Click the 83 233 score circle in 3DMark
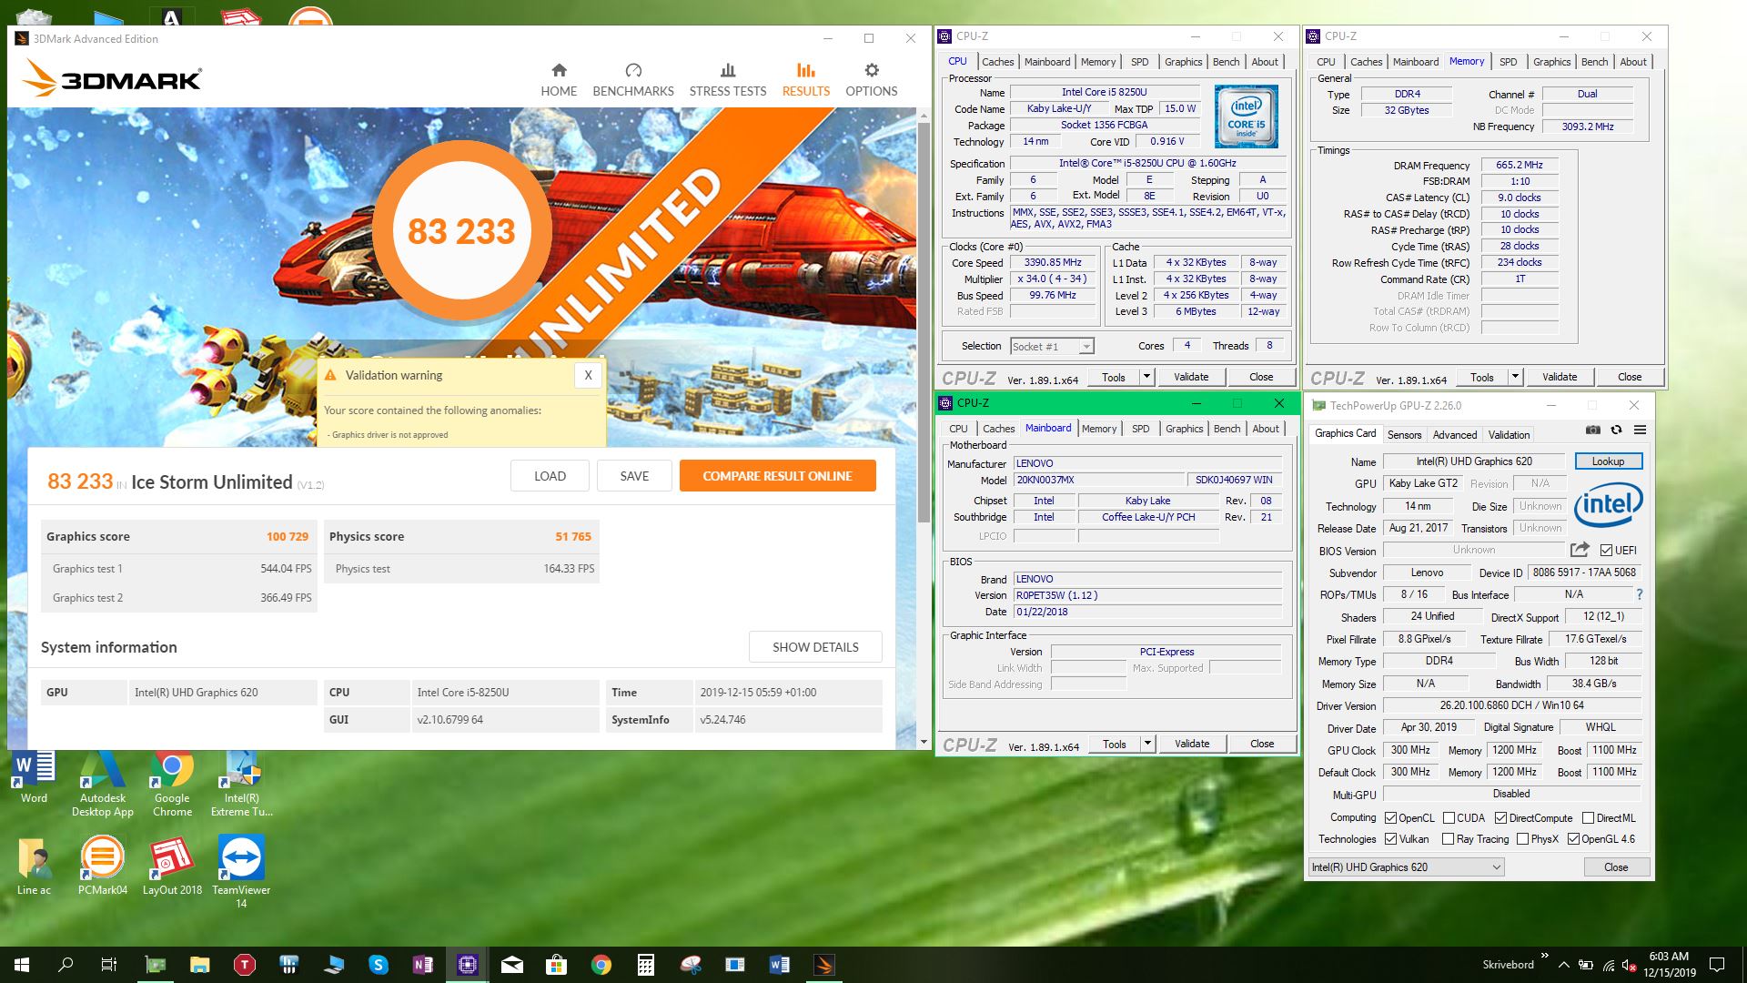The width and height of the screenshot is (1747, 983). [x=461, y=231]
